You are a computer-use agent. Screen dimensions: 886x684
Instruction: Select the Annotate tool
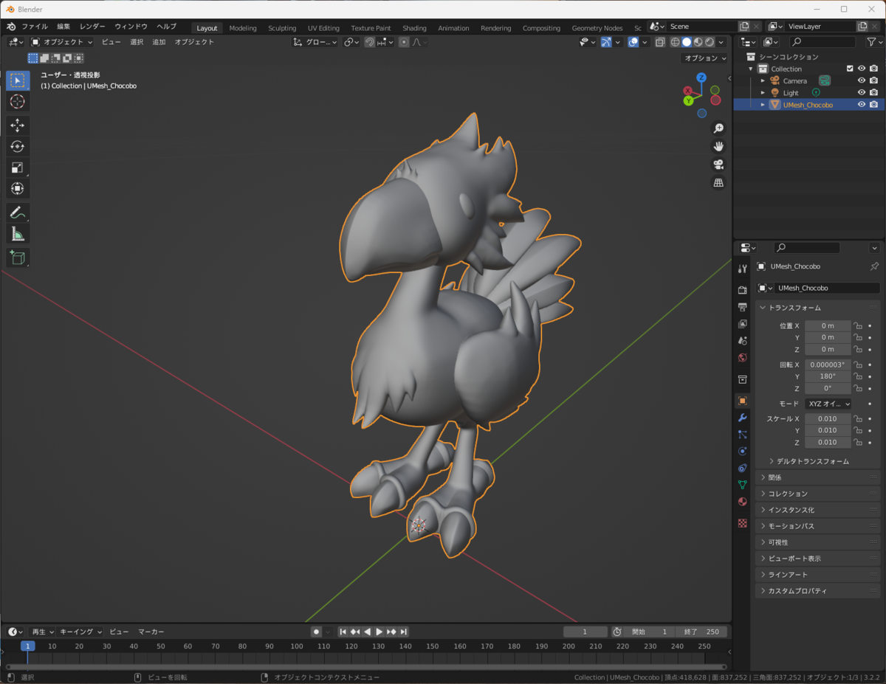pos(18,213)
